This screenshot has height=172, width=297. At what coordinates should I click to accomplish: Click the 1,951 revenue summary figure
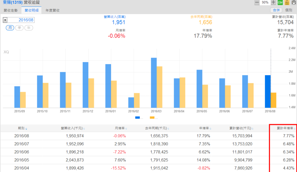pos(119,23)
